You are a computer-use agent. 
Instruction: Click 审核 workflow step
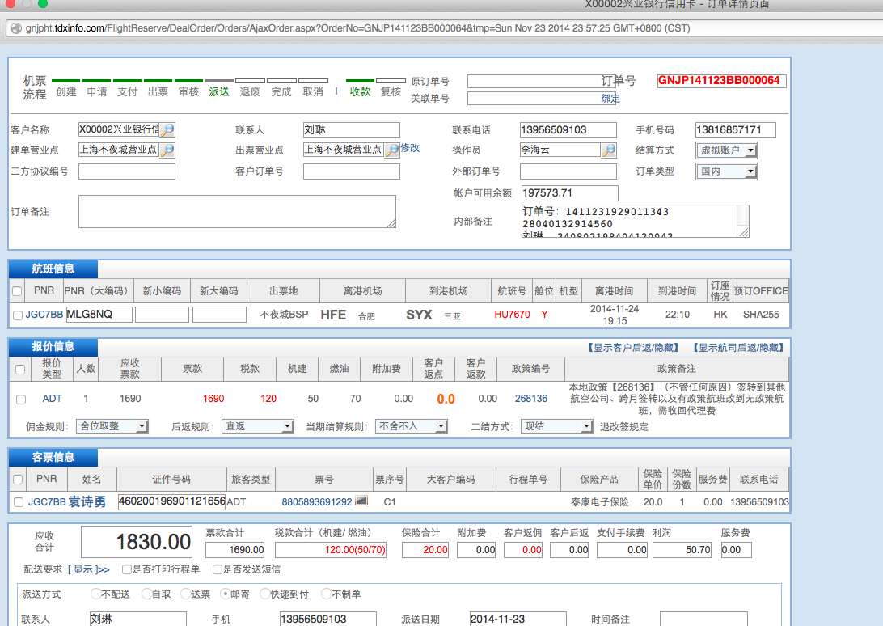coord(188,92)
